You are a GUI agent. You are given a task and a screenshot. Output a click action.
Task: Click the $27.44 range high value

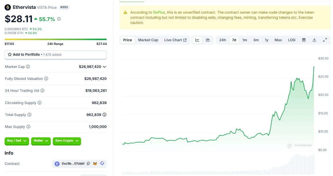(x=102, y=44)
